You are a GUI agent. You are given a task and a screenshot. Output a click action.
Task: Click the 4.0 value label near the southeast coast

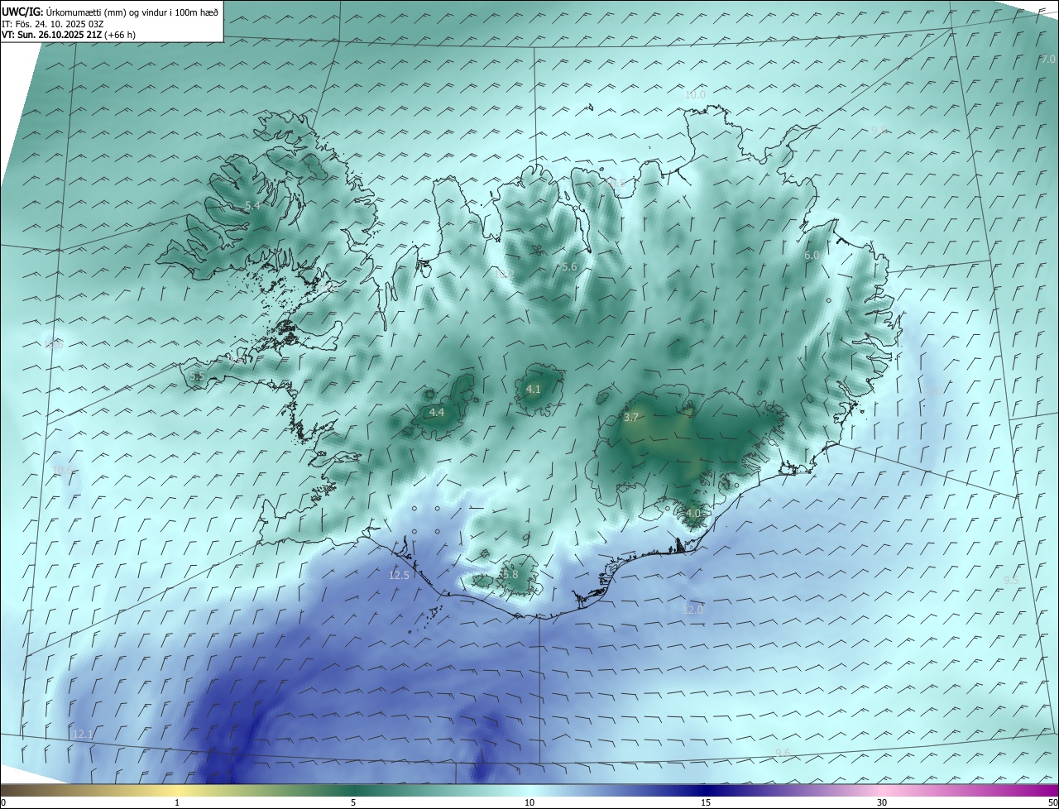[693, 513]
